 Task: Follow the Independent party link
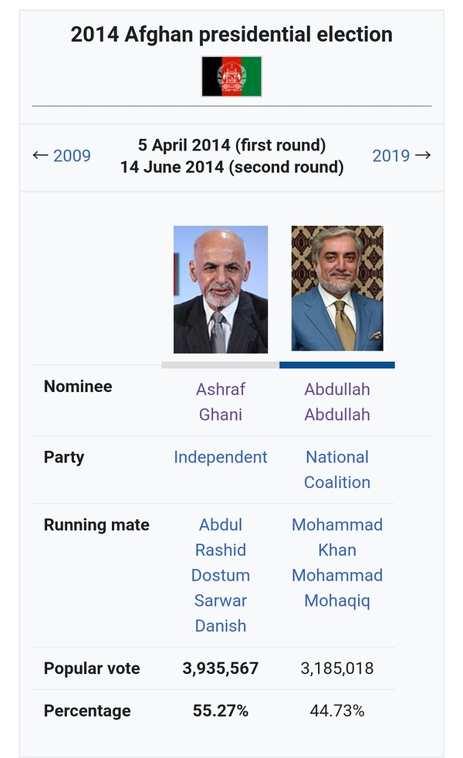pos(221,457)
